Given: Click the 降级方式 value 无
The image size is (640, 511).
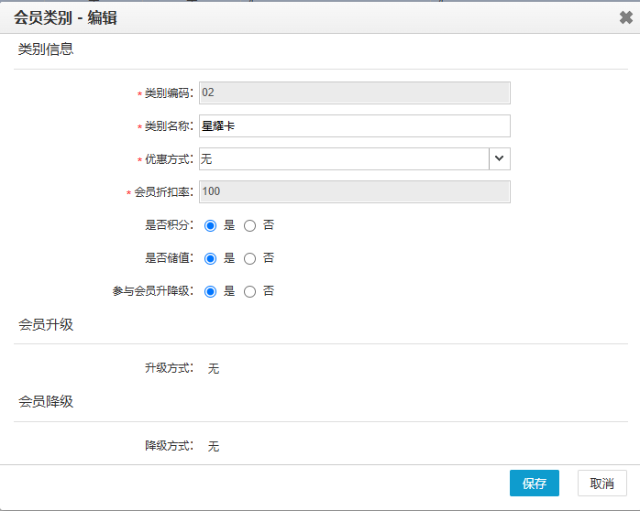Looking at the screenshot, I should (x=214, y=446).
